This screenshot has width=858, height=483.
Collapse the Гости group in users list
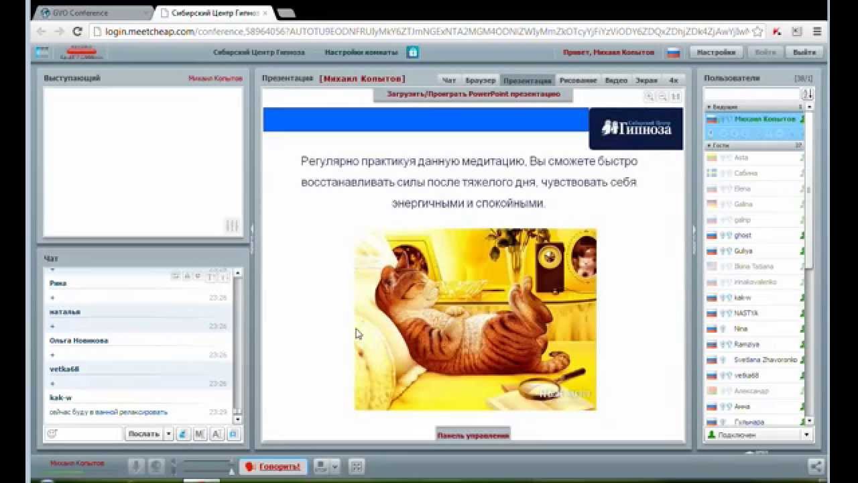710,145
